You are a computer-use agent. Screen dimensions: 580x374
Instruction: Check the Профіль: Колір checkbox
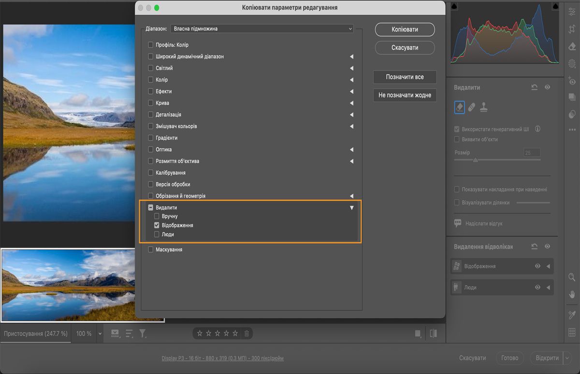151,45
